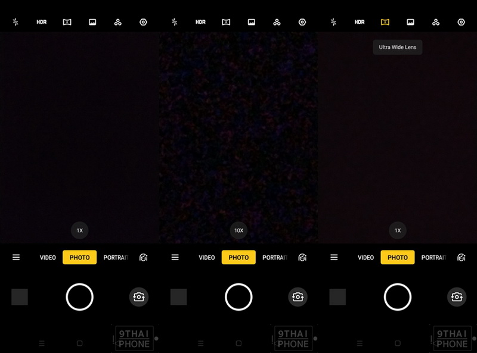This screenshot has width=477, height=353.
Task: Open the more-modes menu in left screen
Action: point(16,257)
